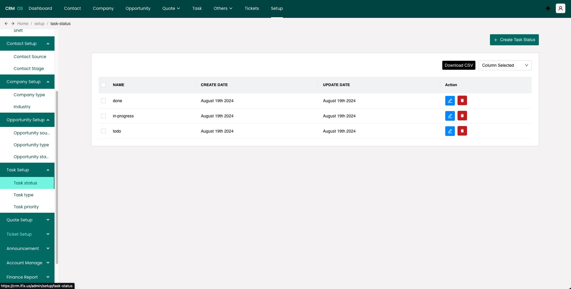Click the 'in-progress' name cell
Image resolution: width=571 pixels, height=289 pixels.
click(123, 116)
